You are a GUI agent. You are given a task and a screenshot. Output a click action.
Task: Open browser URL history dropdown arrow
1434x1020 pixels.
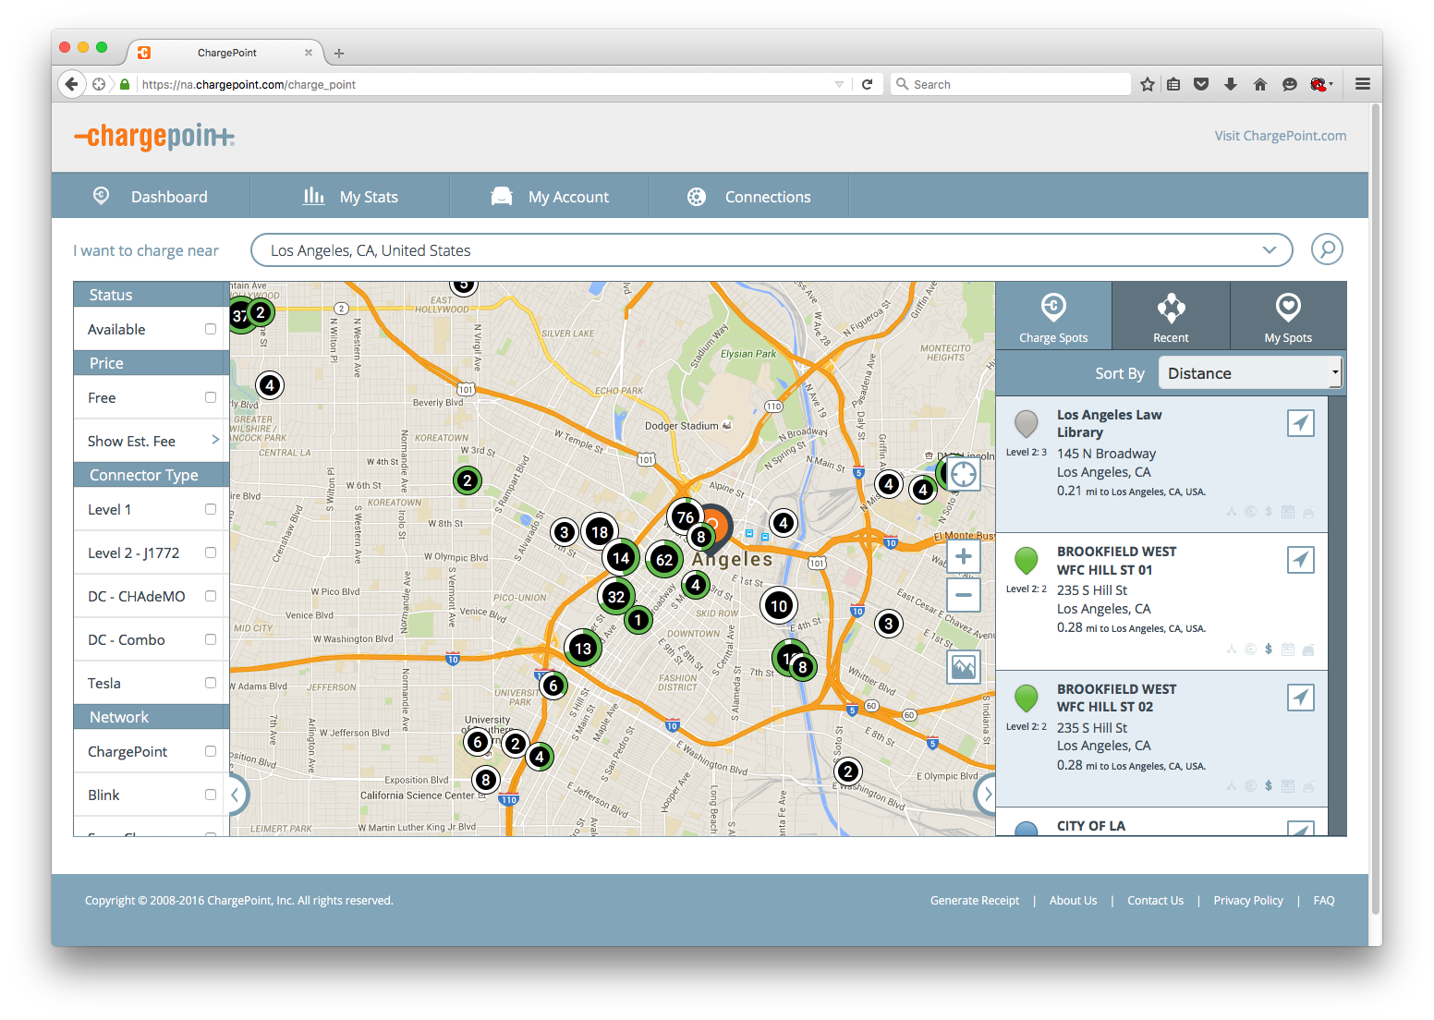pyautogui.click(x=839, y=84)
